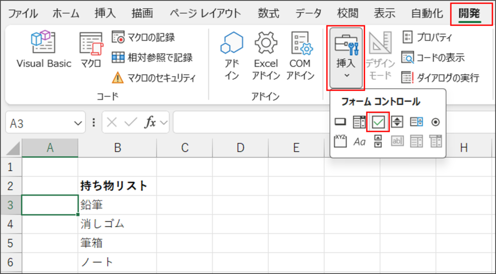Screen dimensions: 496x274
Task: Click the greyed combo drop-down edit control
Action: coord(435,141)
